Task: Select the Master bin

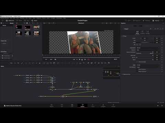Action: click(4, 25)
